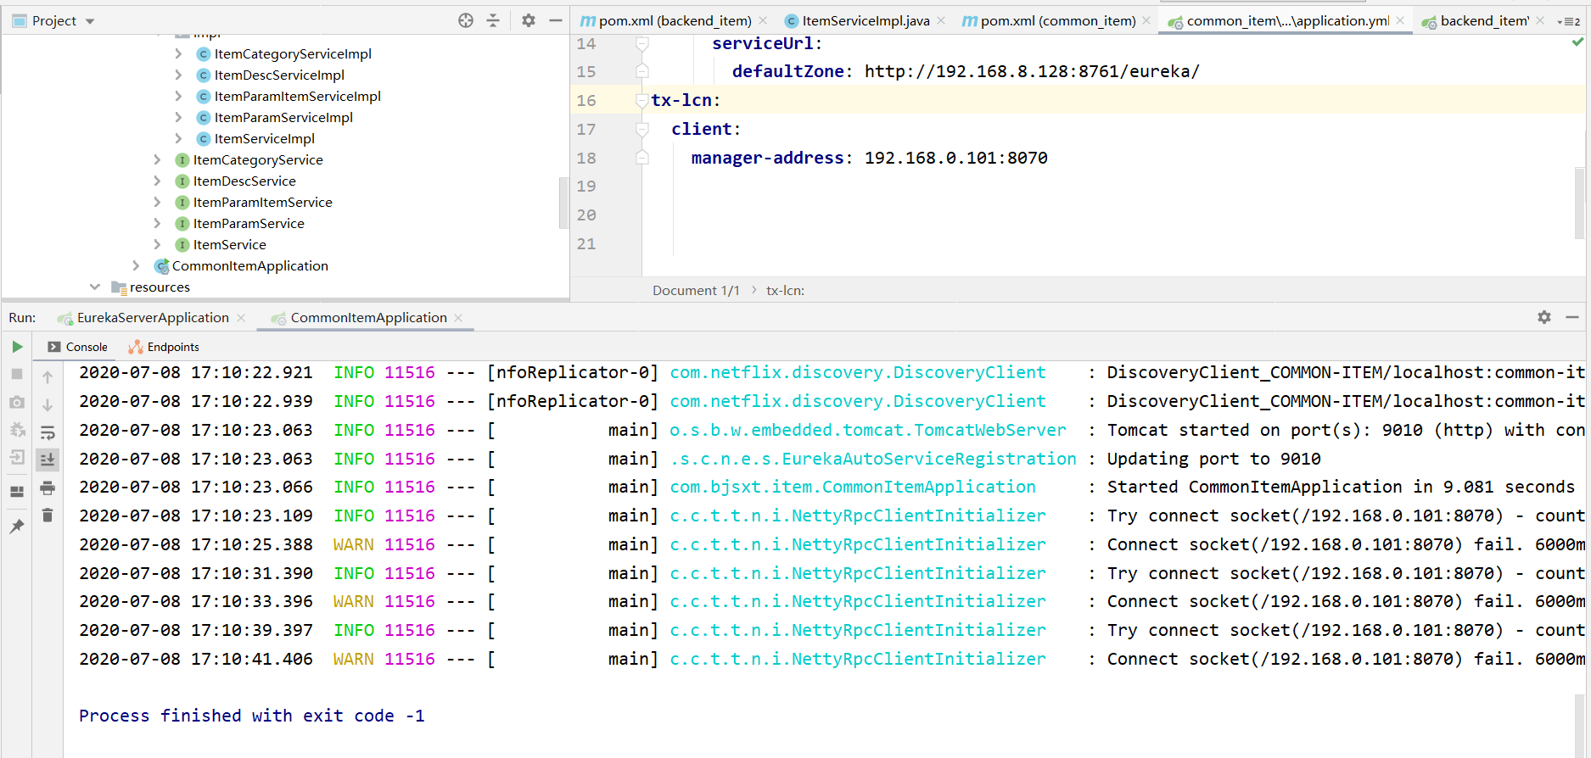Collapse the tx-lcn block fold marker

(642, 101)
